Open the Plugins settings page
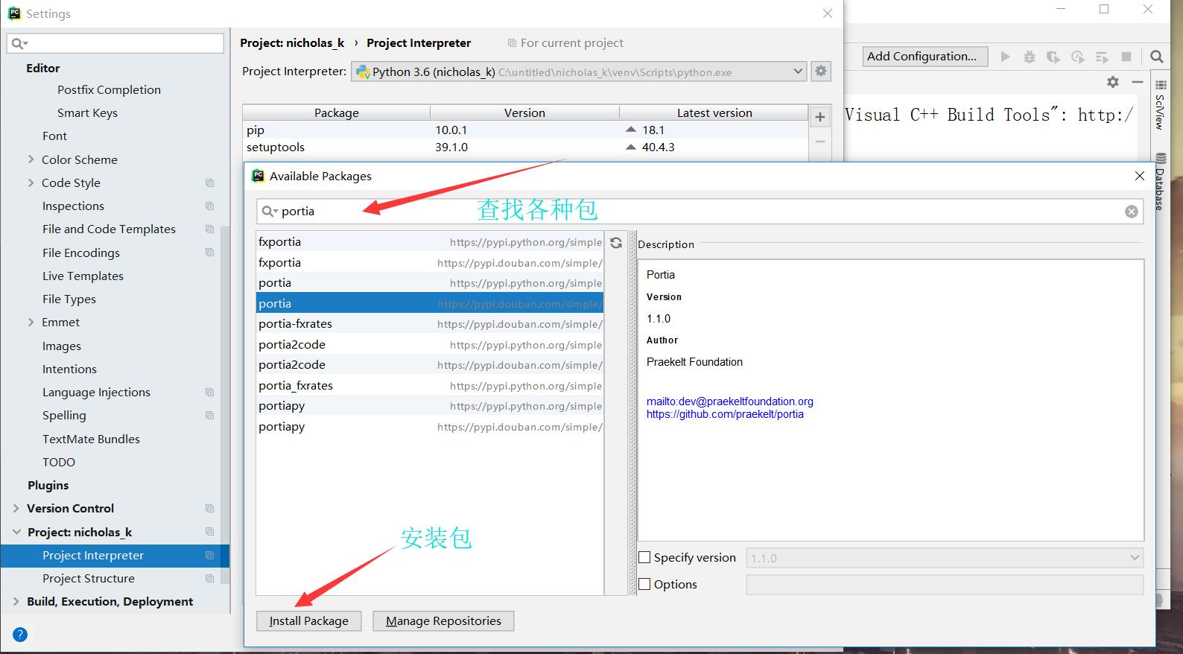The image size is (1183, 654). 48,485
